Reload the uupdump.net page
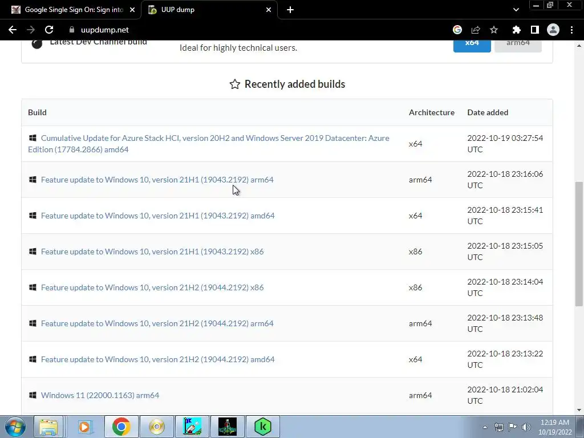This screenshot has width=584, height=438. click(x=49, y=30)
